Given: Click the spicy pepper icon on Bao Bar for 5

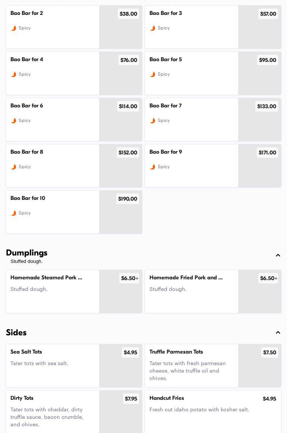Looking at the screenshot, I should pos(153,75).
